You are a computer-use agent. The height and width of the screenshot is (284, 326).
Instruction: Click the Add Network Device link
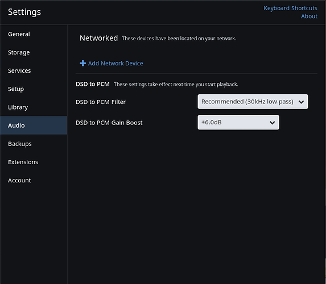[115, 63]
